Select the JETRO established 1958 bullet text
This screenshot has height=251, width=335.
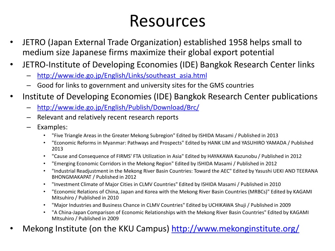tap(162, 47)
